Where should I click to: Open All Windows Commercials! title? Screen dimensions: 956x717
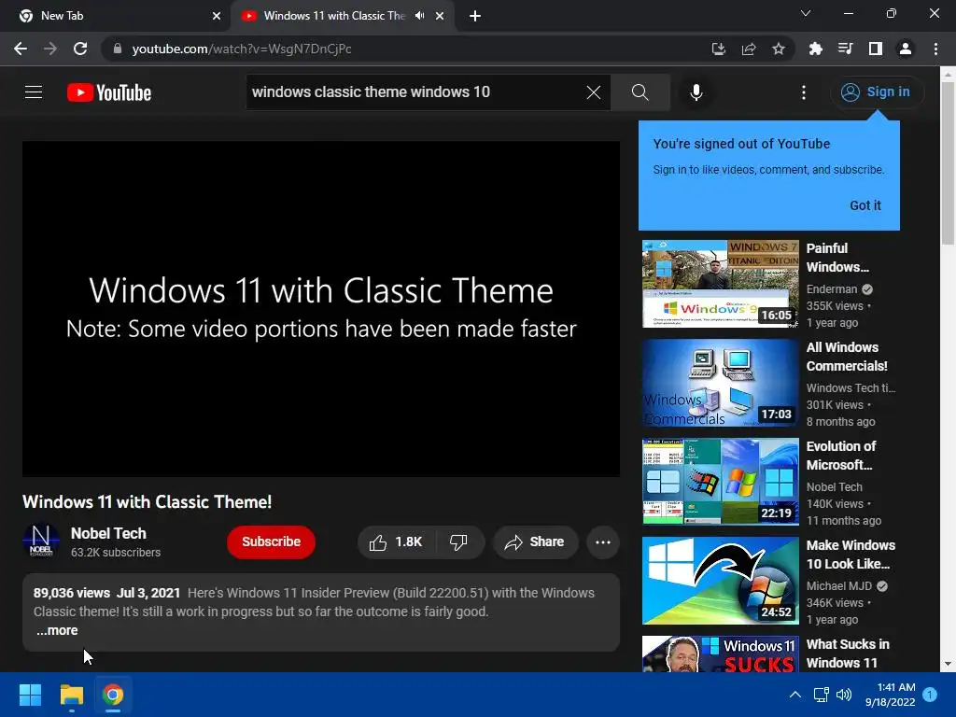click(x=847, y=357)
